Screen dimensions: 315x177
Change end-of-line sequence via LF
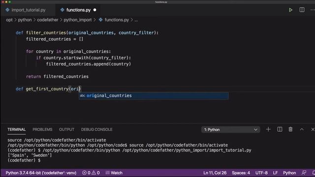[275, 173]
